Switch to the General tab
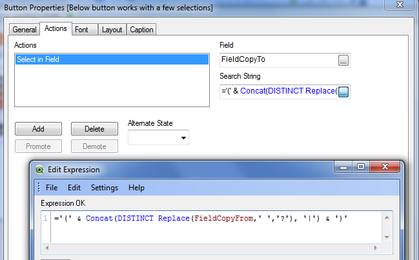 [25, 30]
